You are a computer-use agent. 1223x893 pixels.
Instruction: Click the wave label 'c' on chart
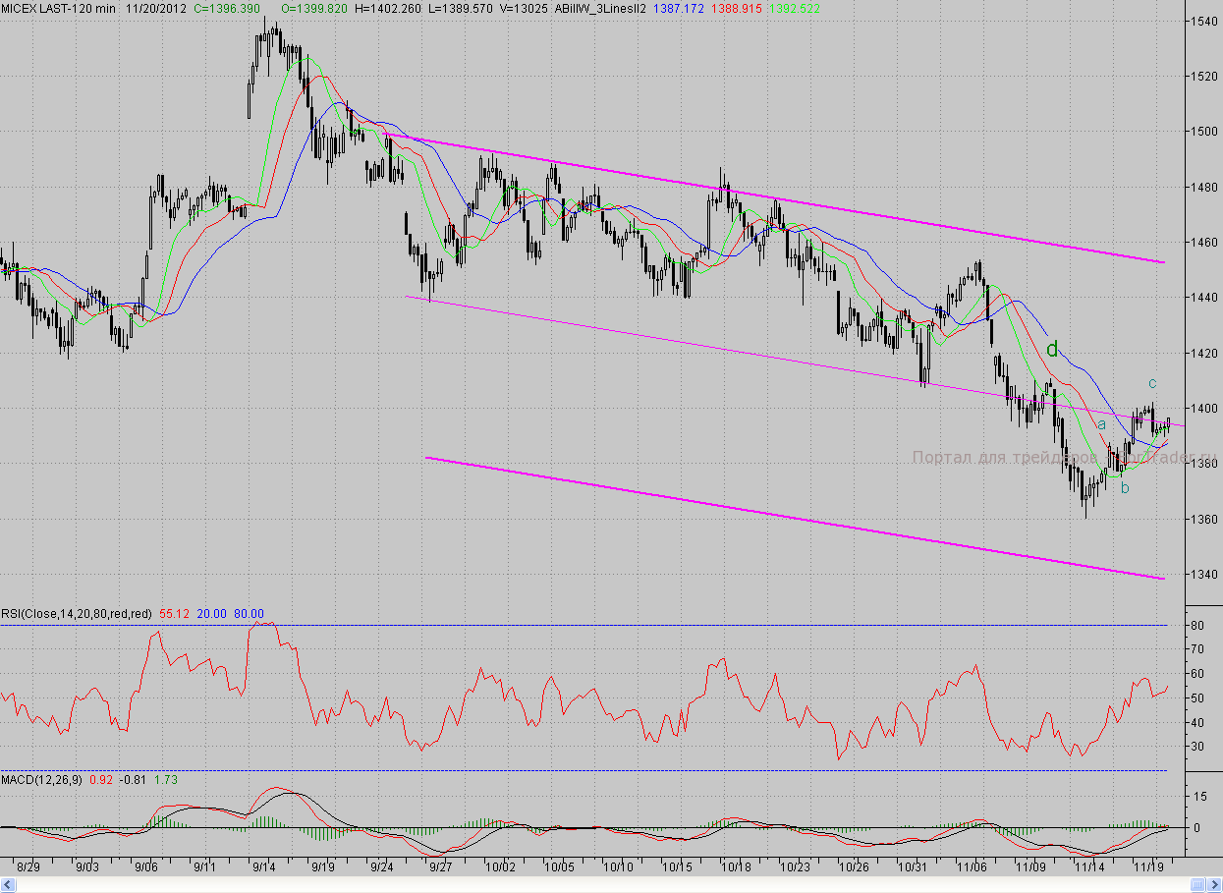pos(1152,383)
